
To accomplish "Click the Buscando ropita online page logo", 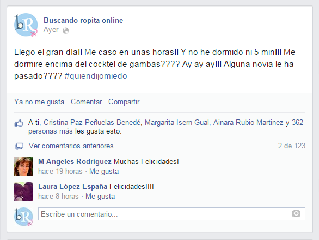I will click(26, 25).
